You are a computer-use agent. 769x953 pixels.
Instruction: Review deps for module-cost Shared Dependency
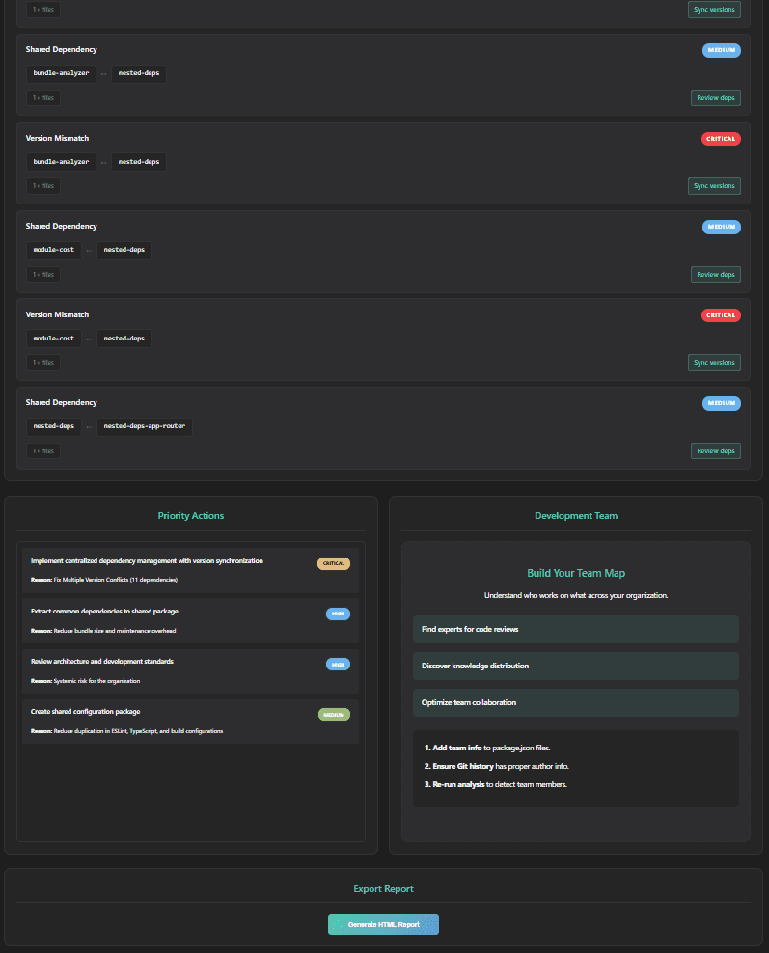click(715, 275)
